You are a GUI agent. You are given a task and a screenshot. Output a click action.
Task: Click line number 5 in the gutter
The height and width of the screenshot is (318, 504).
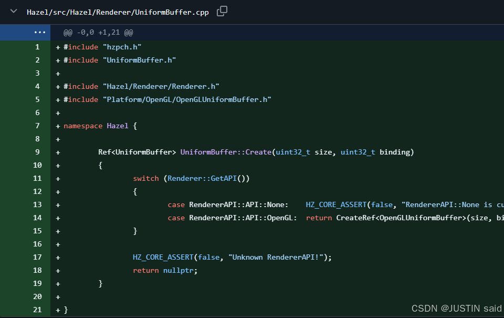pos(37,99)
